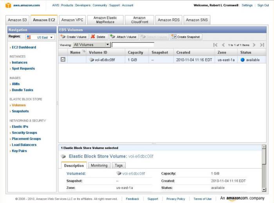Click the Create Volume button
This screenshot has width=274, height=203.
pyautogui.click(x=74, y=37)
